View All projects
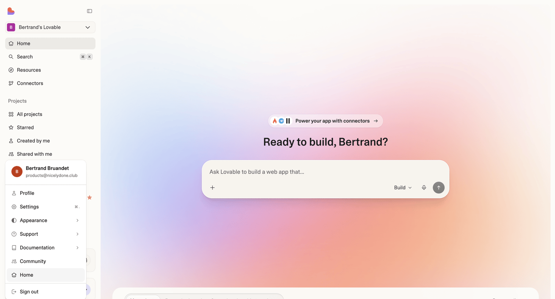The width and height of the screenshot is (555, 299). 50,114
